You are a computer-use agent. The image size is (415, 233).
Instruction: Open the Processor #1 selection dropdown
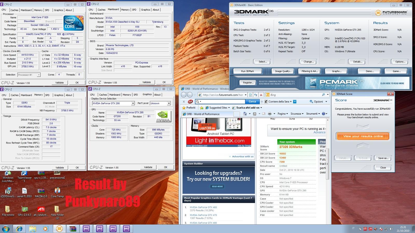pos(39,75)
